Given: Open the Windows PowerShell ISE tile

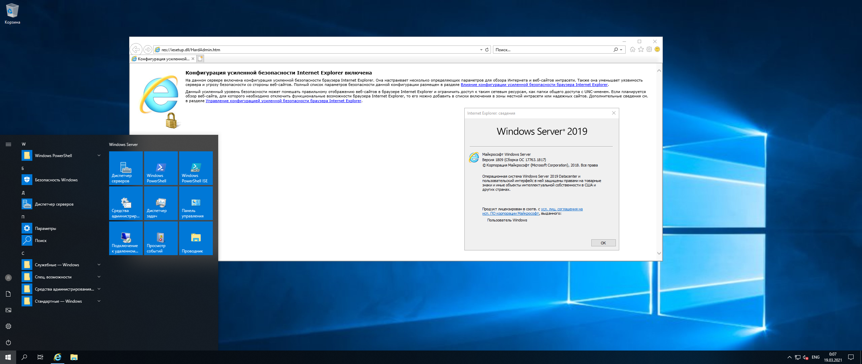Looking at the screenshot, I should 196,168.
